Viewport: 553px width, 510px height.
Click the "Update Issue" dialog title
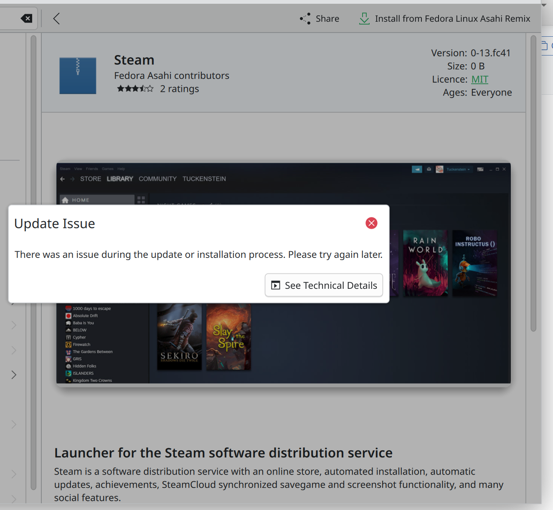coord(55,224)
